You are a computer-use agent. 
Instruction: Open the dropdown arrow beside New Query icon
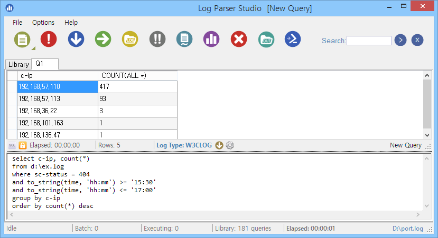33,48
